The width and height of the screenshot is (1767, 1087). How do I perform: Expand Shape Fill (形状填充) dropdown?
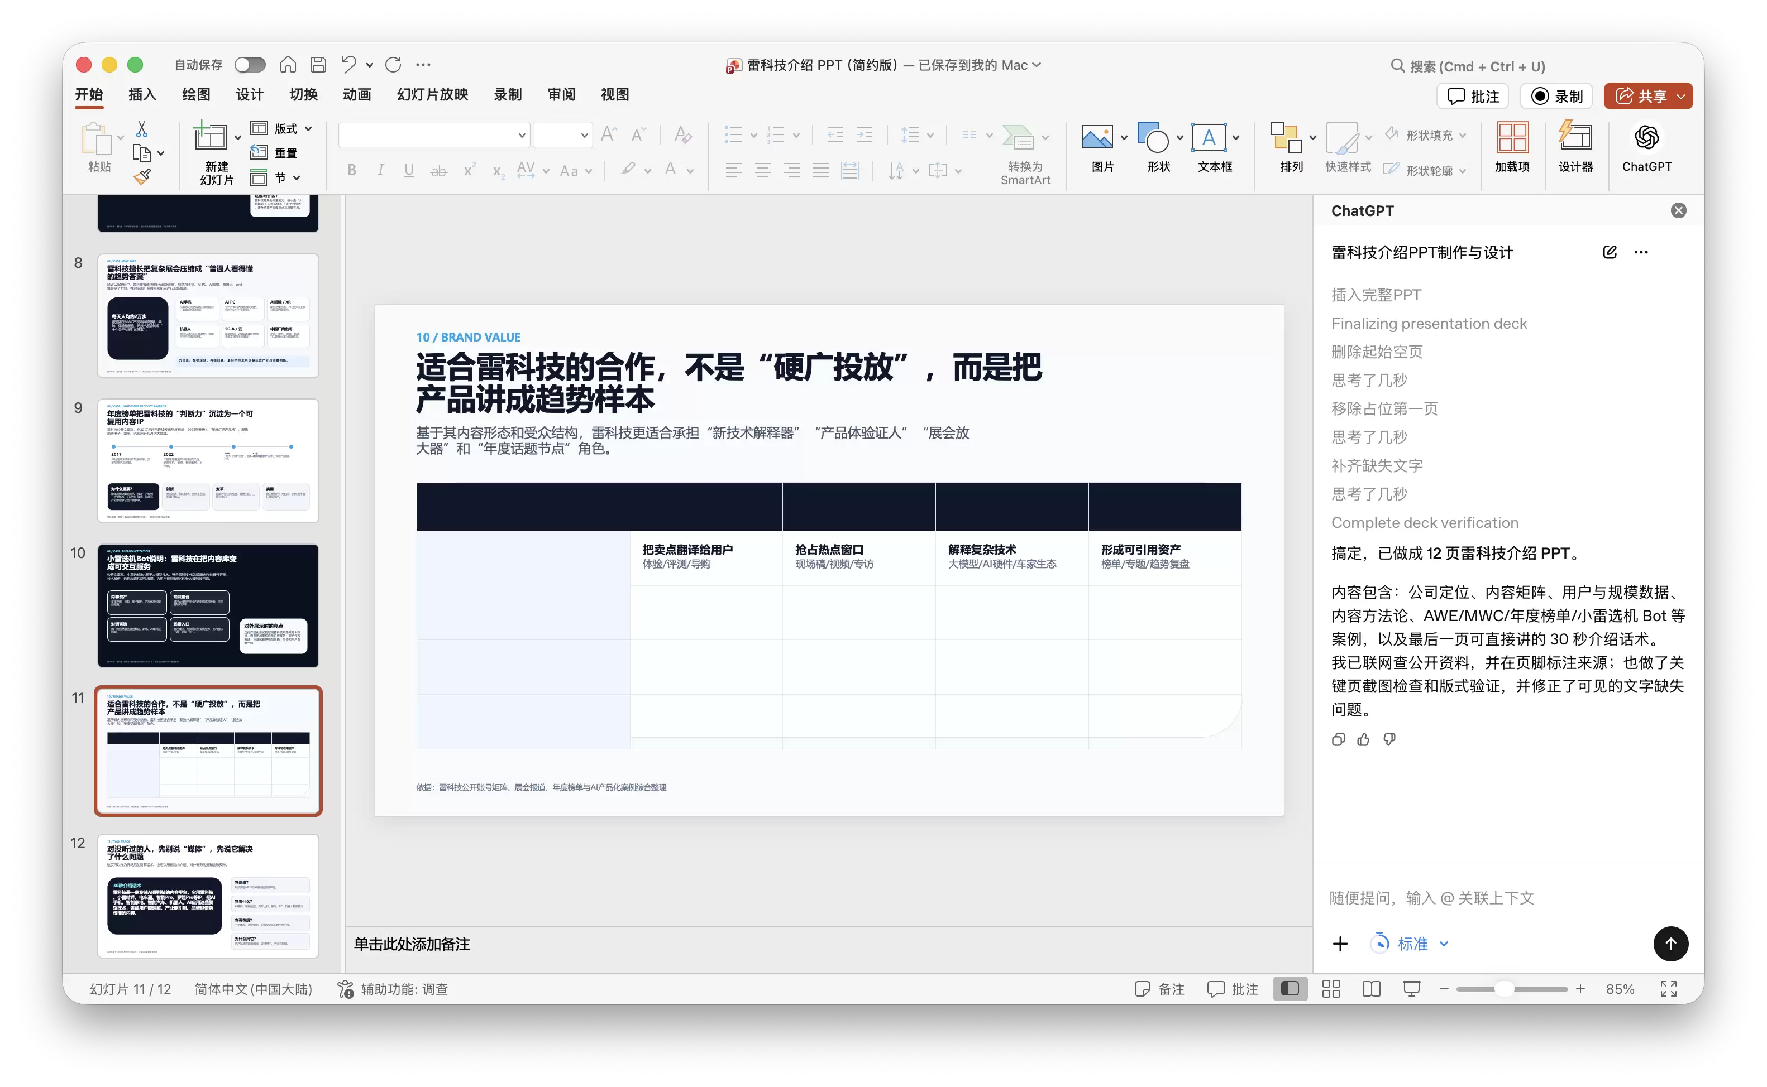pos(1463,136)
